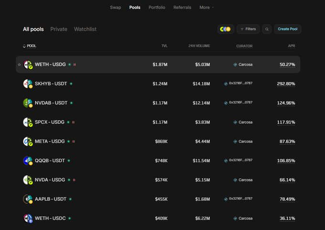Viewport: 325px width, 230px height.
Task: Open the NVDA - USDG pool
Action: (158, 180)
